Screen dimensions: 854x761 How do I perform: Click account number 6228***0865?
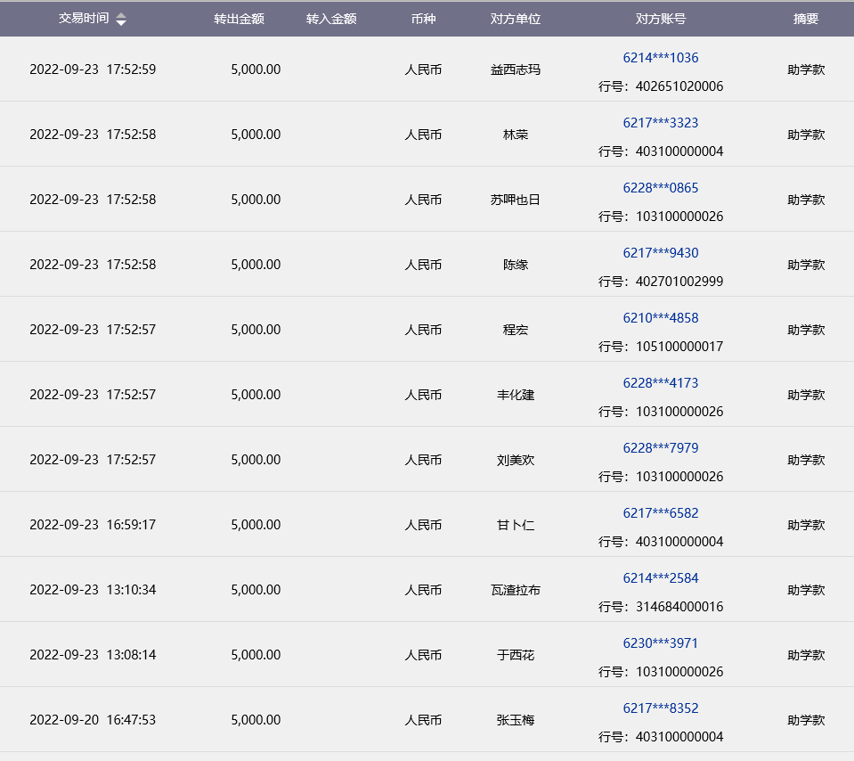[x=660, y=188]
